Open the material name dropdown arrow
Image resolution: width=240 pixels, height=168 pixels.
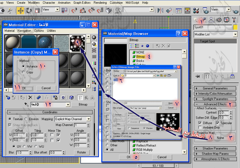pyautogui.click(x=68, y=105)
